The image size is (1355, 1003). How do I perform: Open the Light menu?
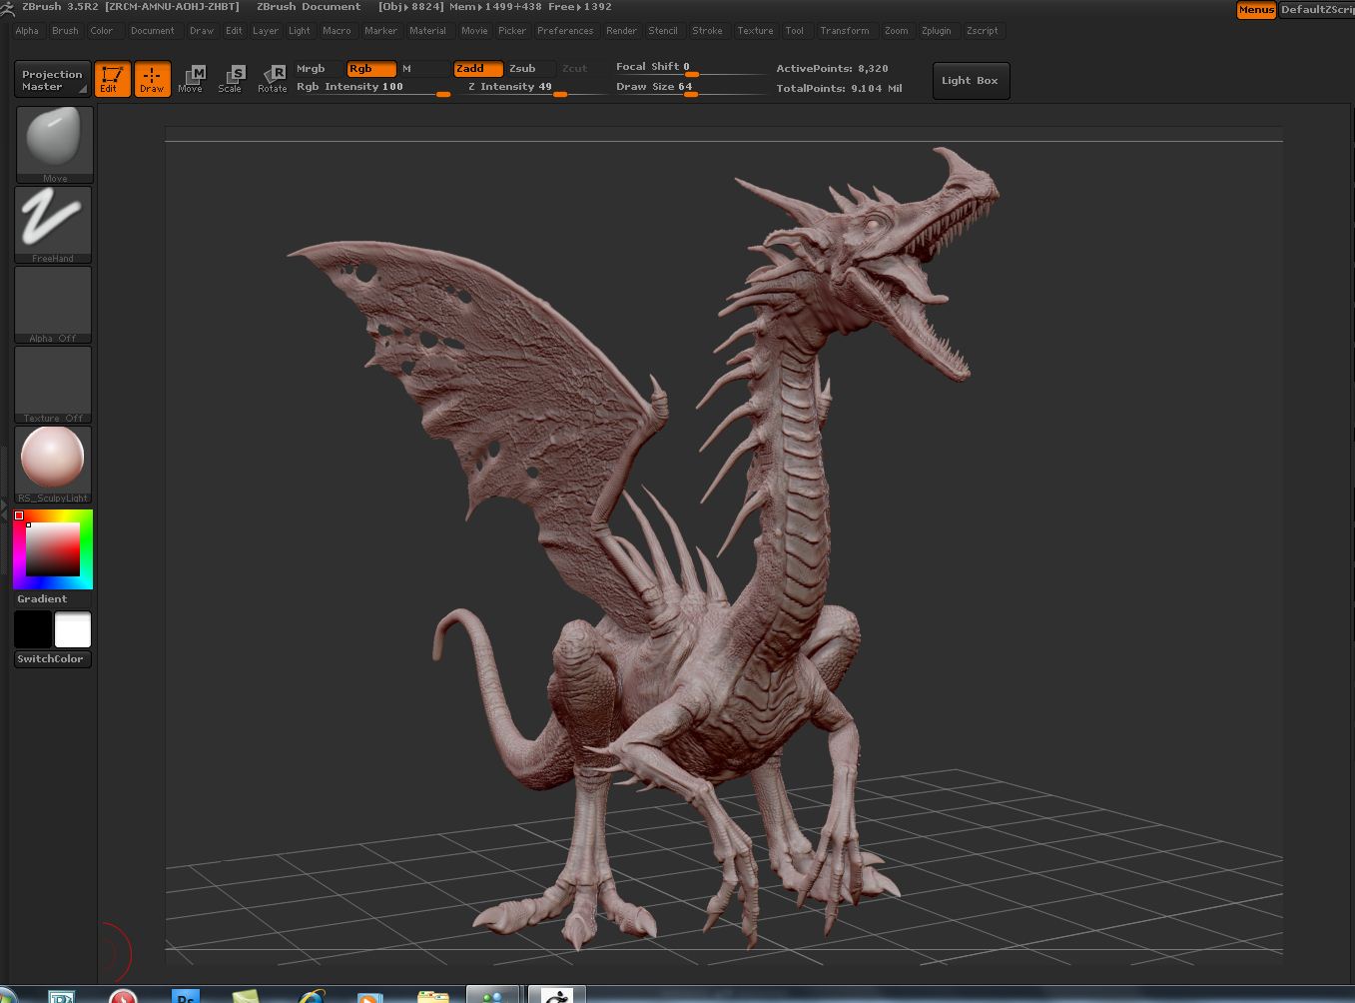(300, 31)
